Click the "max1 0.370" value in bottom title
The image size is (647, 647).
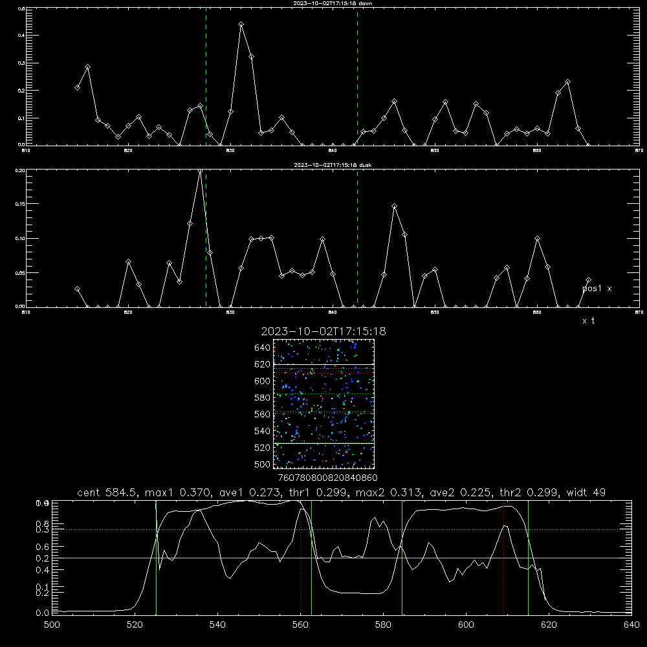179,492
